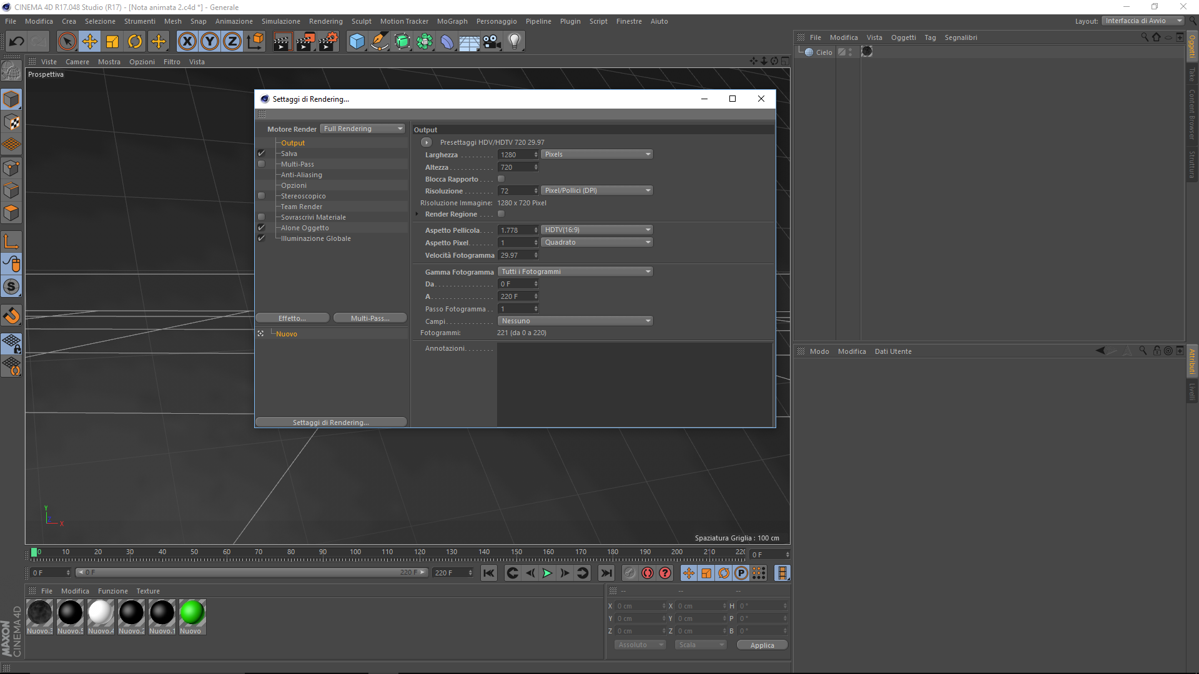The image size is (1199, 674).
Task: Expand the Presettaggi preset arrow button
Action: pyautogui.click(x=427, y=142)
